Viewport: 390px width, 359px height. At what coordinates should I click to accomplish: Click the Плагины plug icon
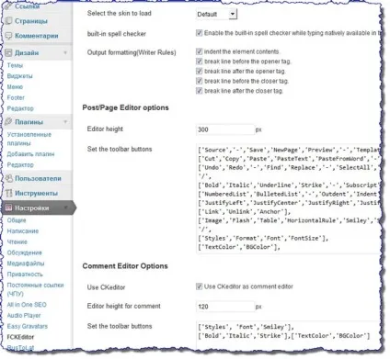coord(8,121)
